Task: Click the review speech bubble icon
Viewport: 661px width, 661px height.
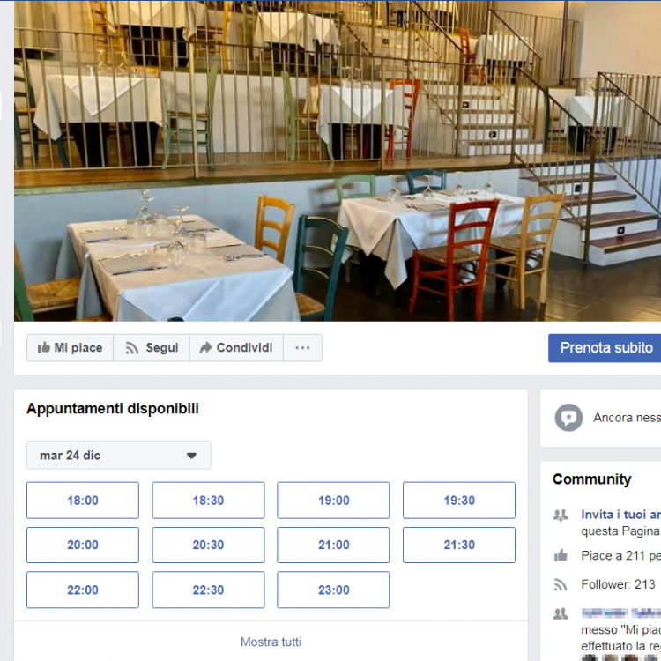Action: coord(568,418)
